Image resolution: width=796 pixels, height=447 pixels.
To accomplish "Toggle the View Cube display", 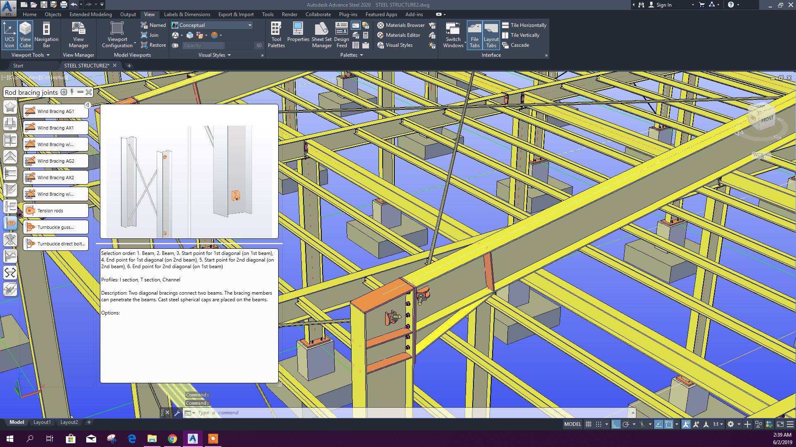I will [x=25, y=35].
